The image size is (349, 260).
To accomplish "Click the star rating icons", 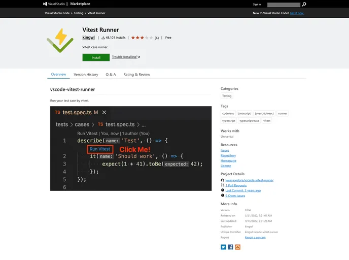I will click(x=142, y=38).
